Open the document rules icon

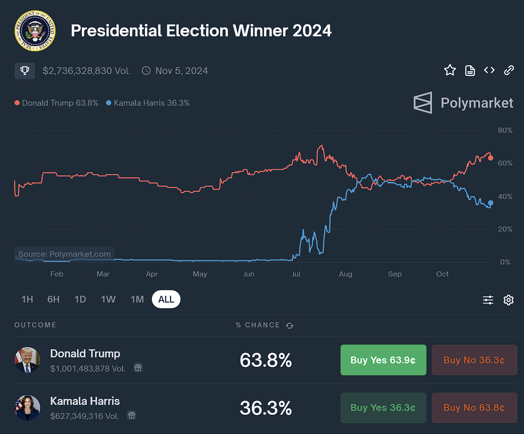tap(470, 71)
